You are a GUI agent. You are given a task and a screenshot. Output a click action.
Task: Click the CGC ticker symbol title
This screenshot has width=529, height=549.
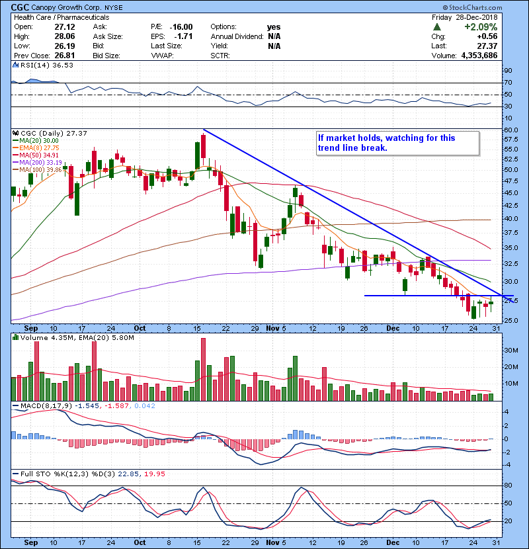tap(20, 7)
